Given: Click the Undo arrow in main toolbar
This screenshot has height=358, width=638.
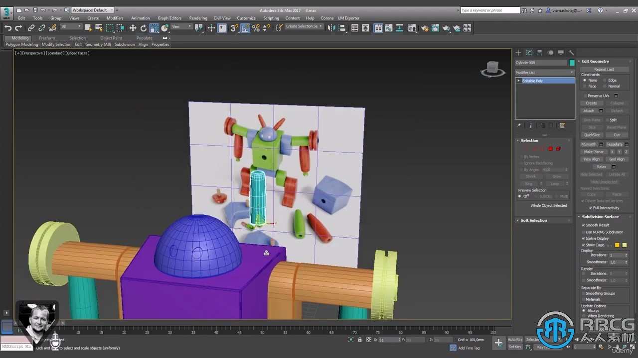Looking at the screenshot, I should (x=8, y=28).
